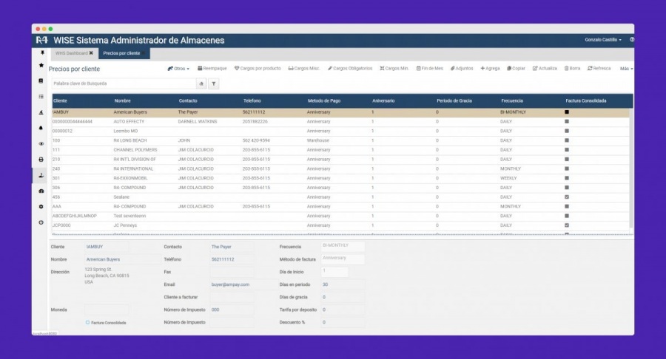This screenshot has width=666, height=359.
Task: Open Cargos Min. toolbar item
Action: [x=394, y=68]
